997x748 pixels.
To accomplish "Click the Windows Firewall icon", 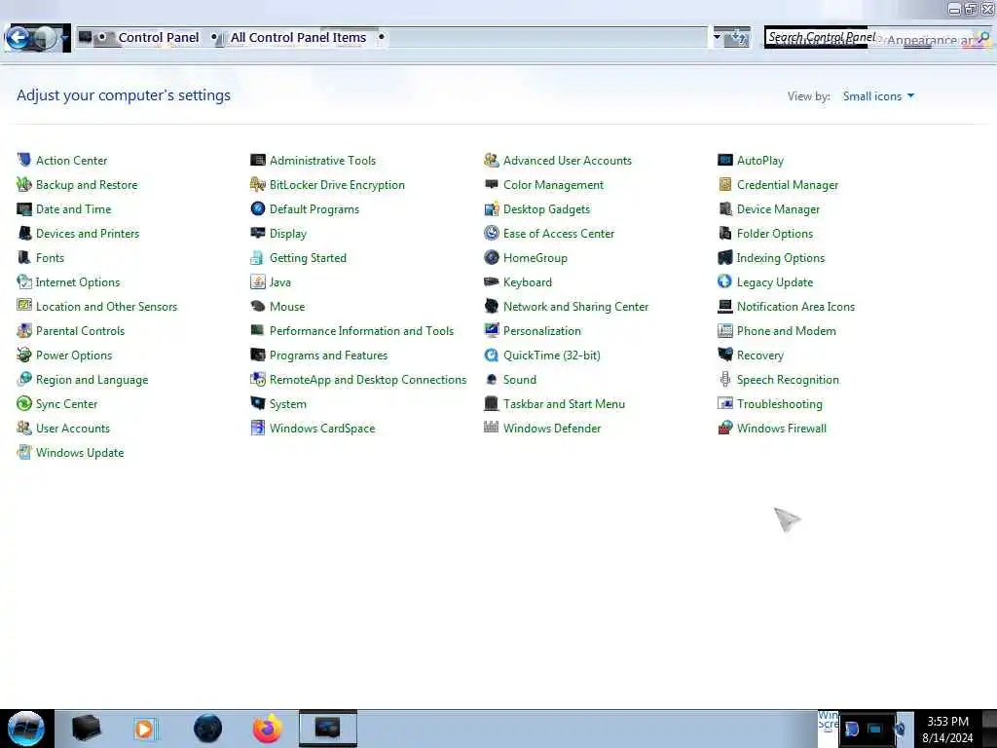I will [724, 429].
